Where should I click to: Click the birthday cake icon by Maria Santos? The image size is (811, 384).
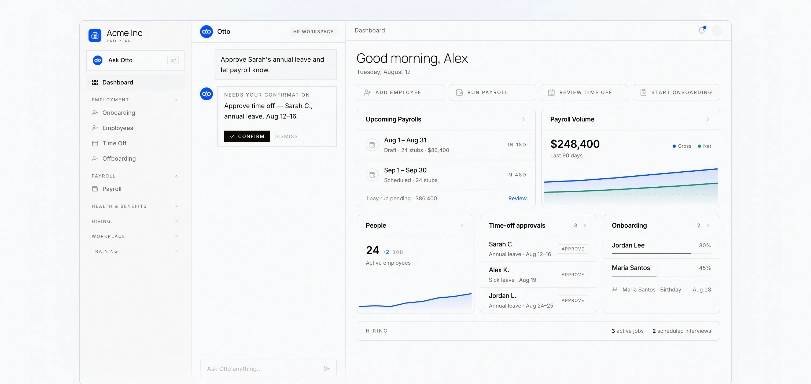coord(614,290)
